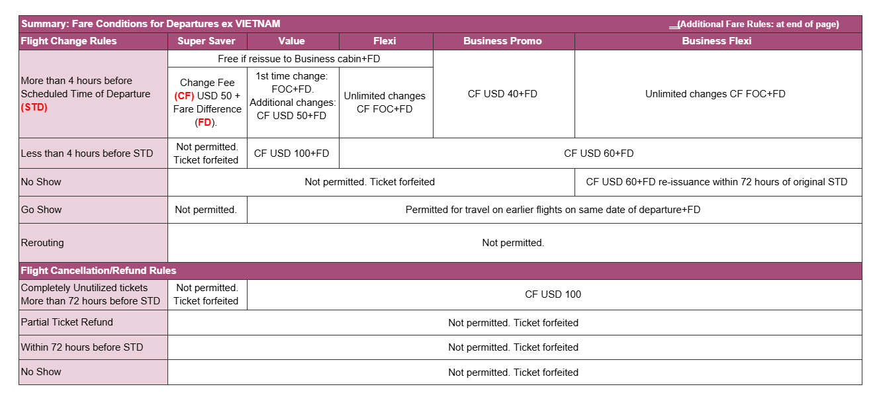Click the Flight Change Rules header cell
Image resolution: width=875 pixels, height=397 pixels.
pos(93,41)
